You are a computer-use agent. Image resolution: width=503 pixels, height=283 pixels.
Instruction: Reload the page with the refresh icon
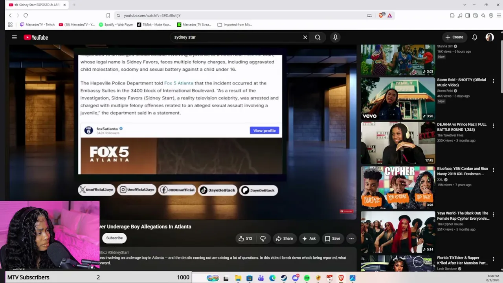click(x=26, y=15)
